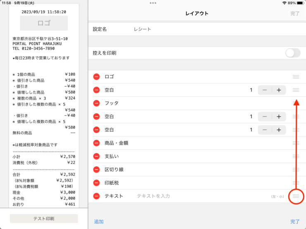
Task: Decrease the 空白 count directly below ロゴ
Action: [x=265, y=90]
